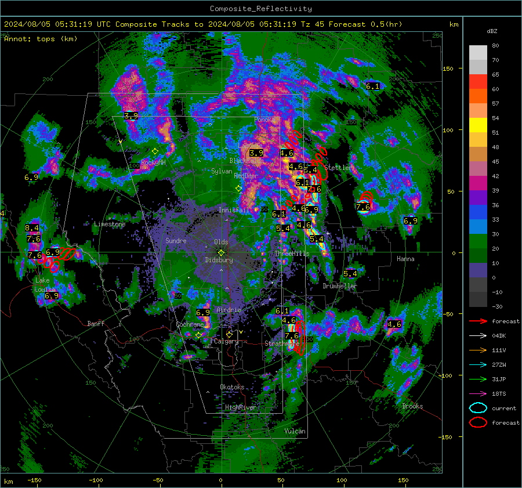Click the Sundre town label
Viewport: 522px width, 488px height.
coord(176,241)
